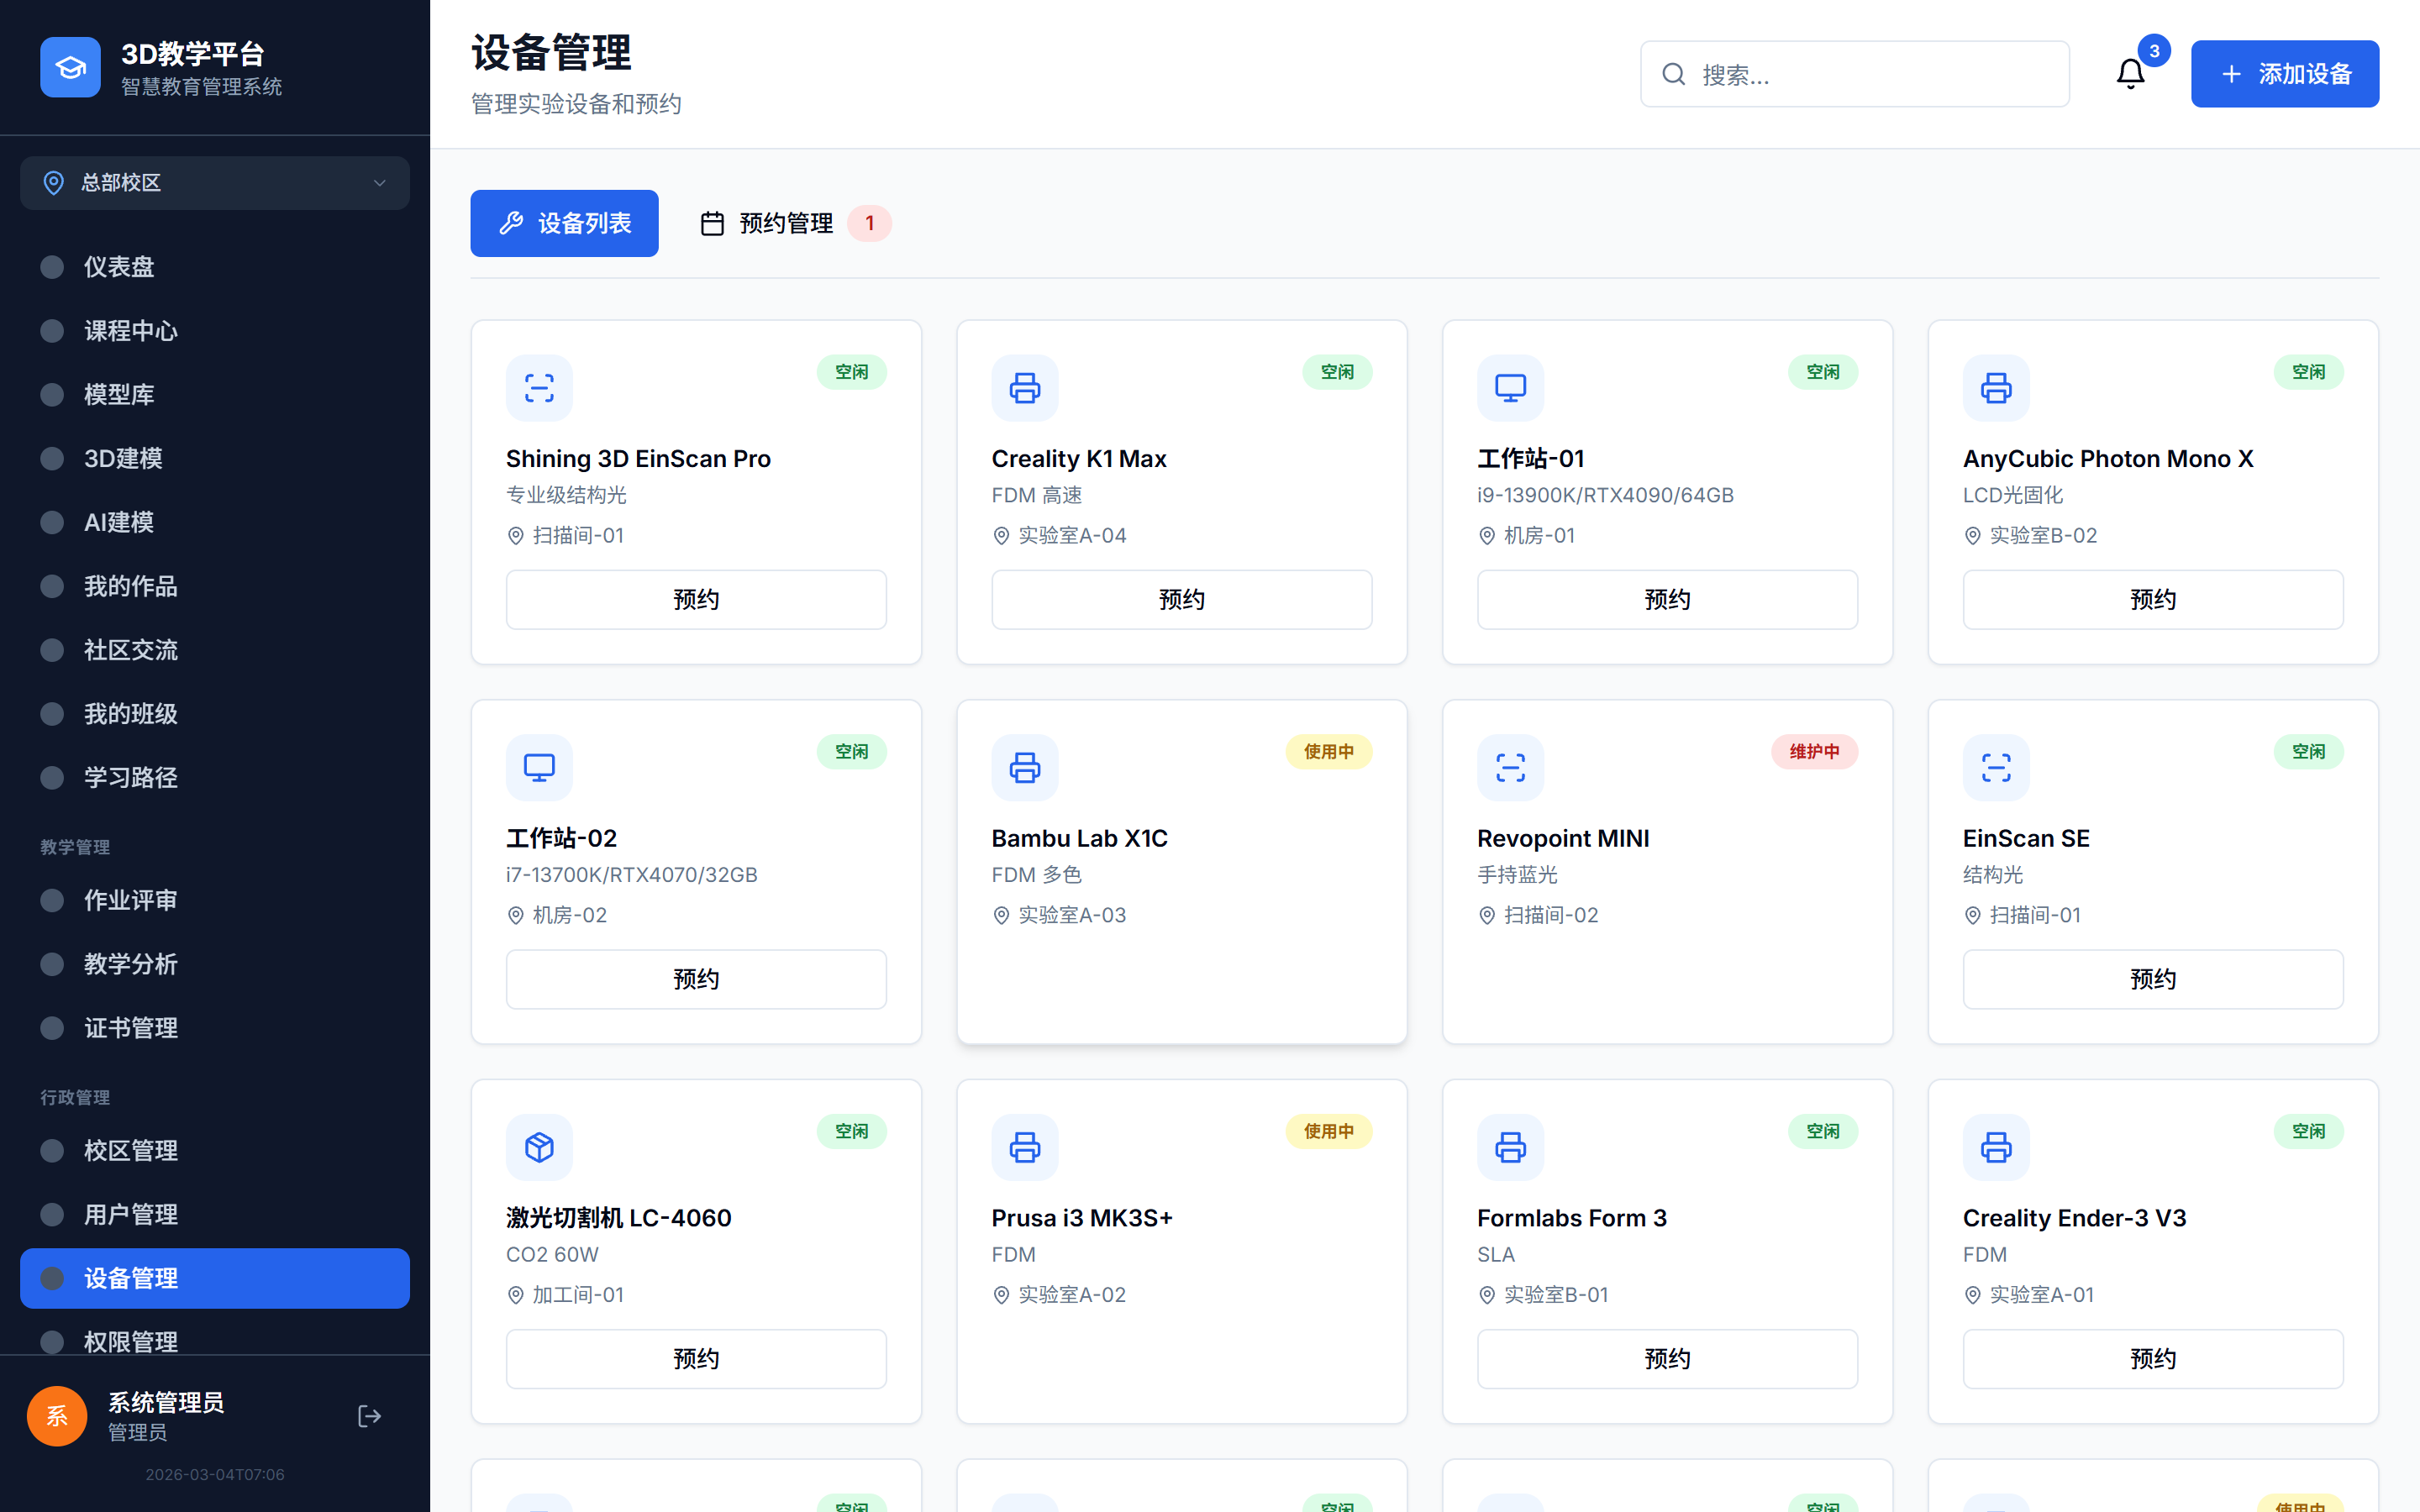Click the 激光切割机 LC-4060 cube icon
The width and height of the screenshot is (2420, 1512).
click(539, 1147)
